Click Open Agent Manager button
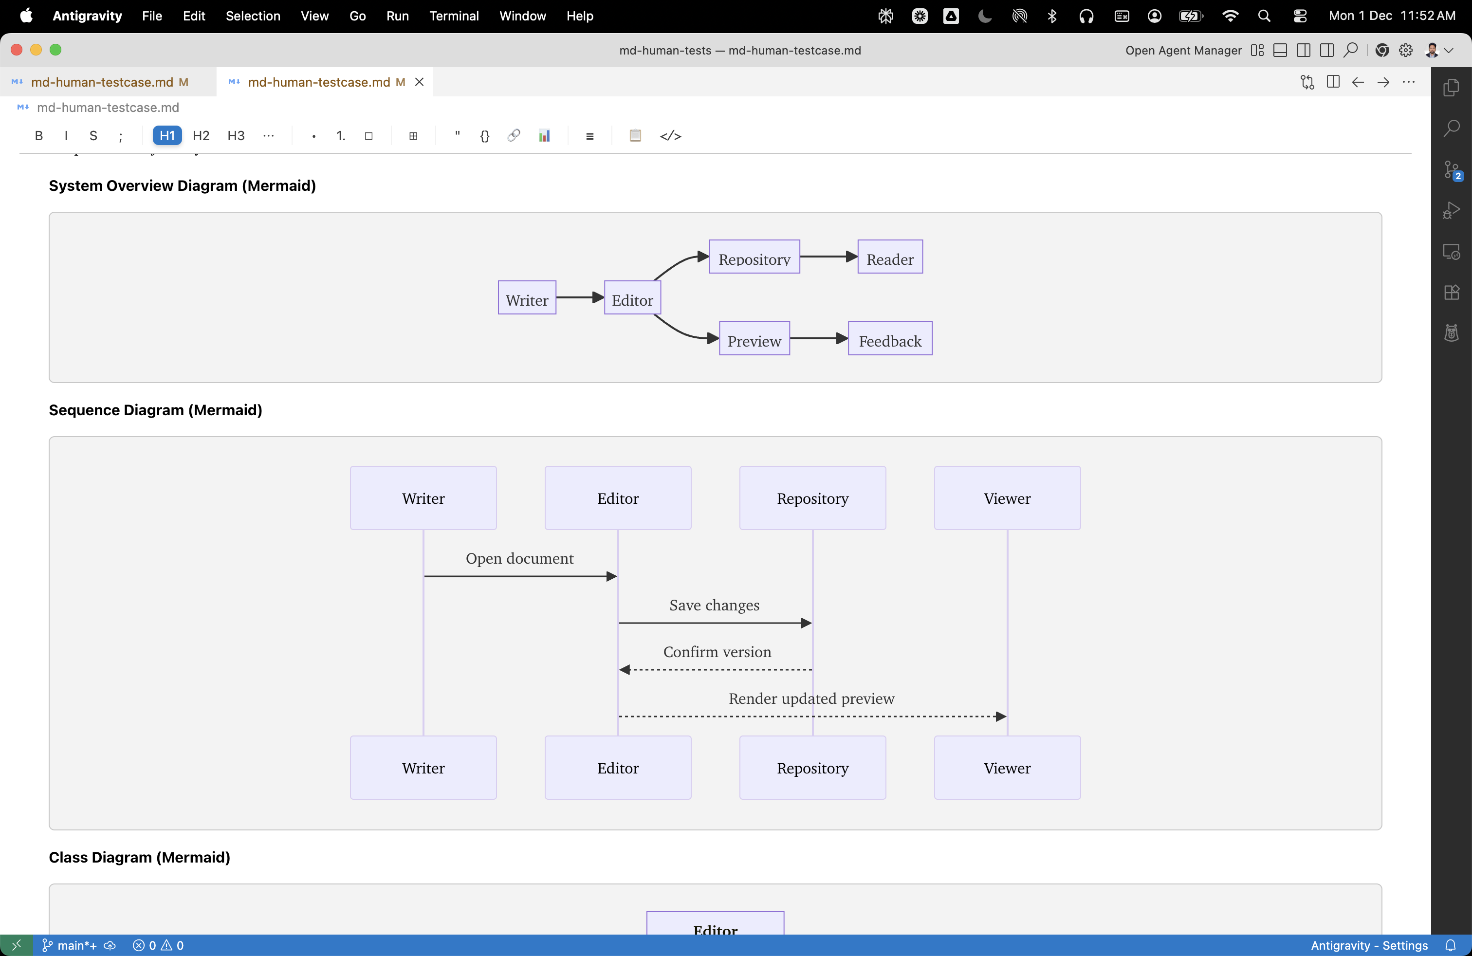Screen dimensions: 1472x956 [x=1182, y=51]
